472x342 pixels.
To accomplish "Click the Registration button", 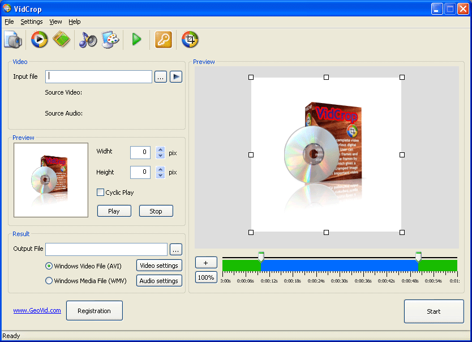I will tap(94, 311).
